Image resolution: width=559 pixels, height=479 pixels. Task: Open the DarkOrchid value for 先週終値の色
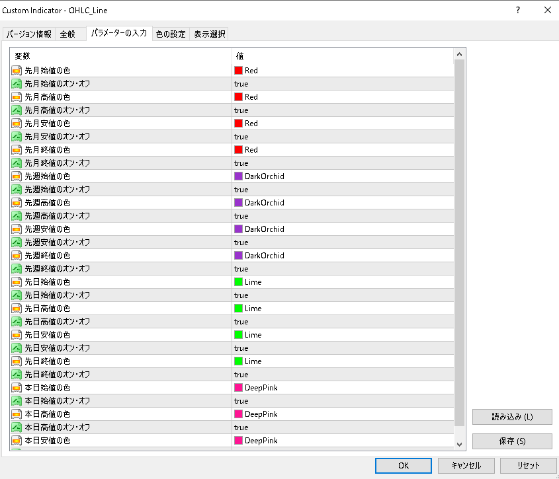point(265,255)
